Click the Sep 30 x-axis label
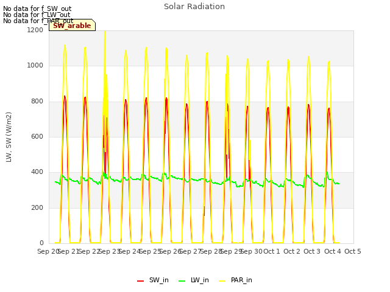The width and height of the screenshot is (390, 292). tap(252, 251)
